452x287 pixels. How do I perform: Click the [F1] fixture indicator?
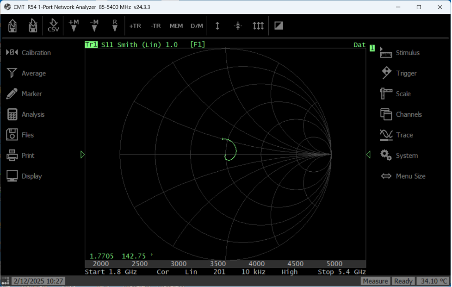coord(198,44)
